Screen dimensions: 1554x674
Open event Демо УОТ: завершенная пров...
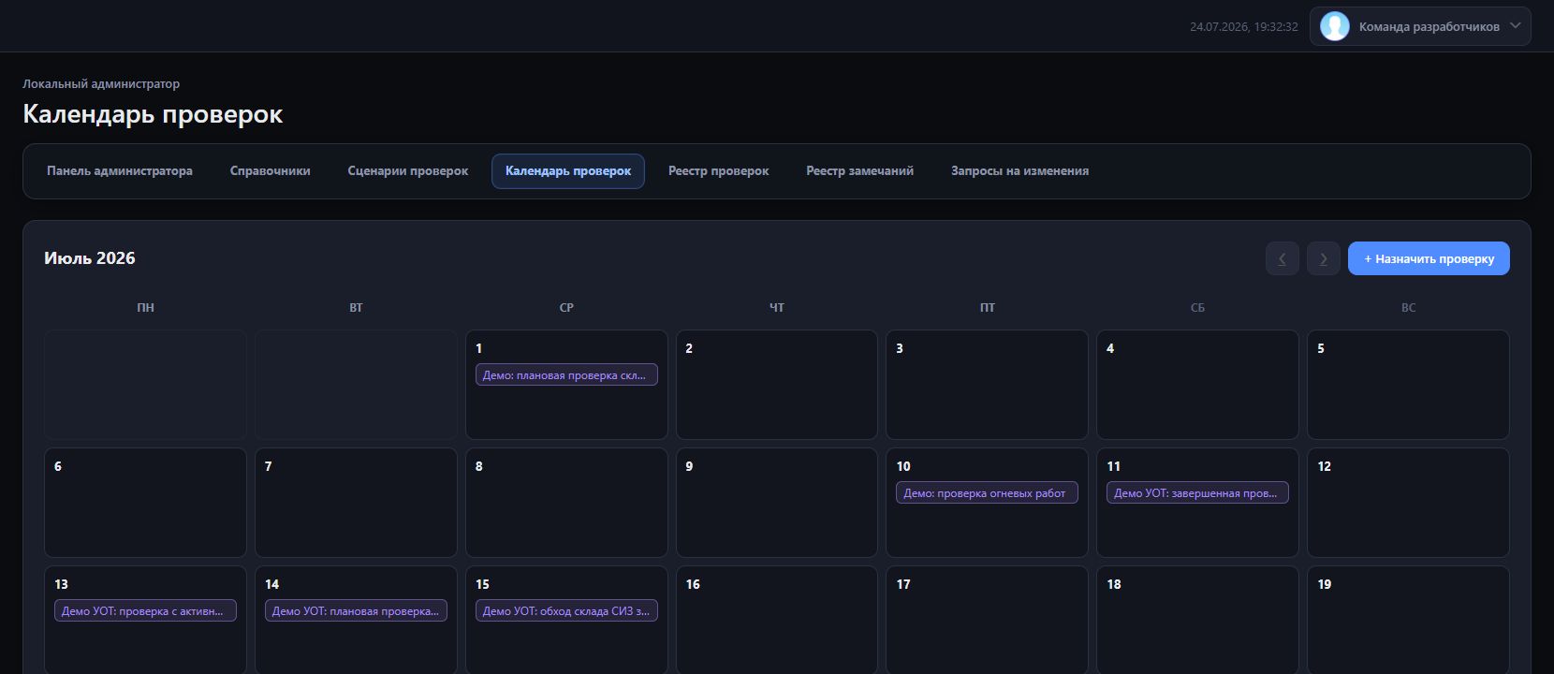[x=1197, y=492]
